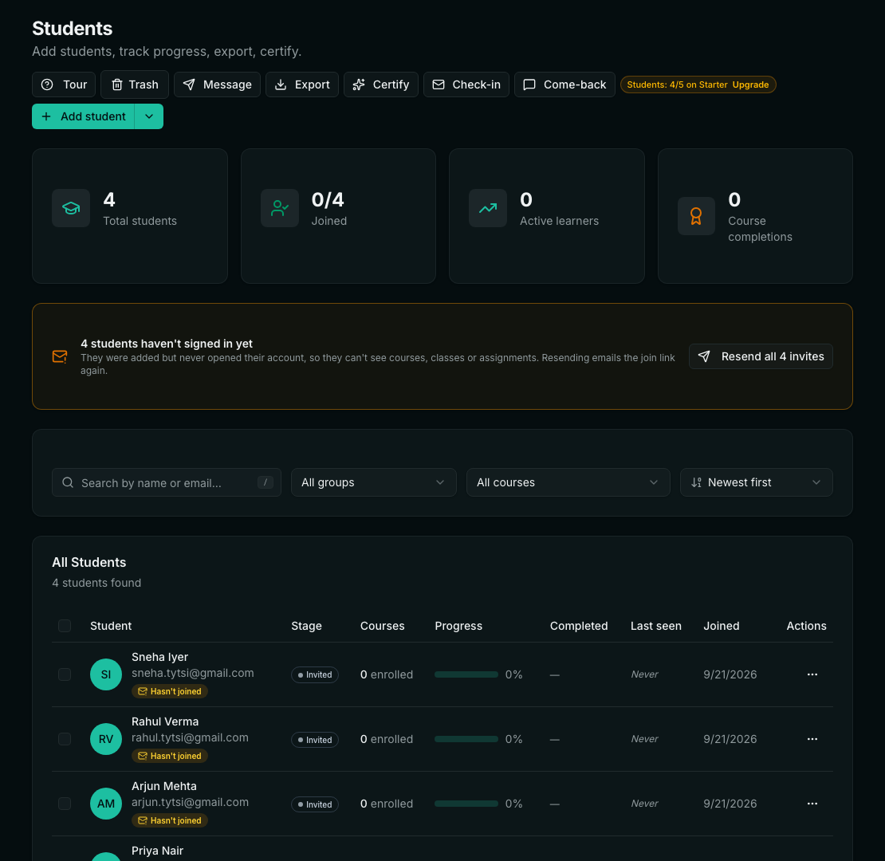Screen dimensions: 885x861
Task: Open the three-dot actions for Arjun Mehta
Action: click(x=812, y=804)
